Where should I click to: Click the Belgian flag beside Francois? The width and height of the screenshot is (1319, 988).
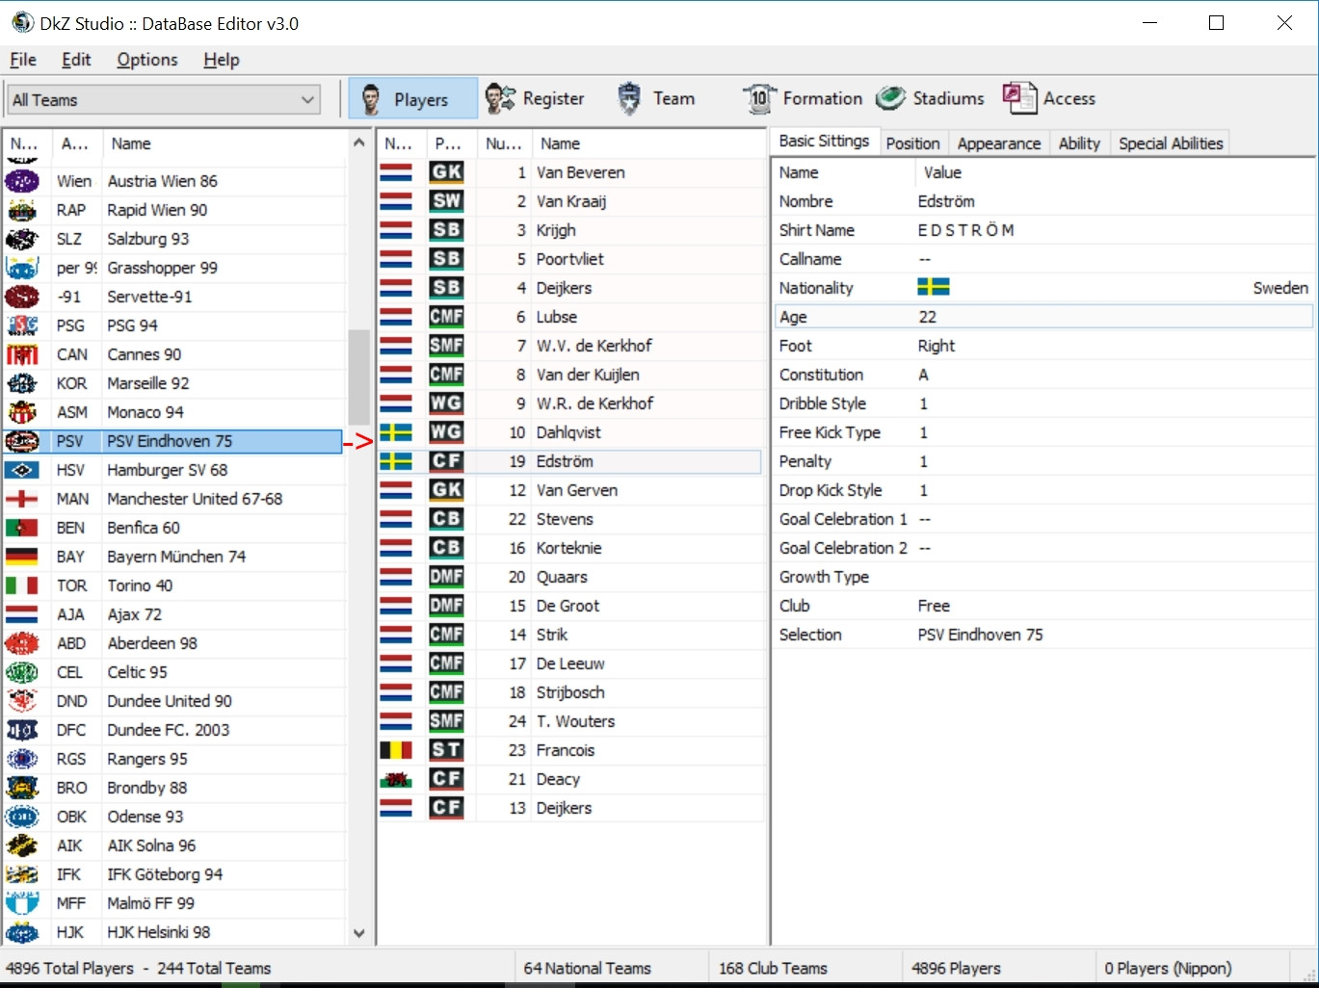coord(396,750)
